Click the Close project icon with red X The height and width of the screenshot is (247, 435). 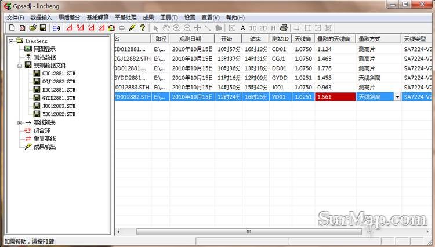[23, 28]
